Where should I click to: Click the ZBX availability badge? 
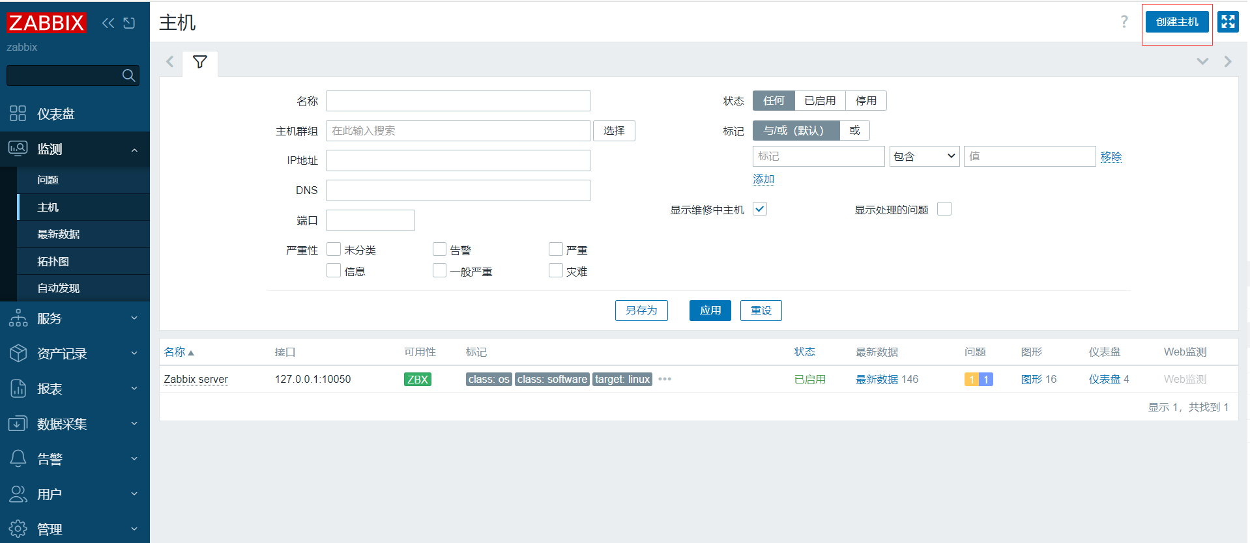coord(417,380)
